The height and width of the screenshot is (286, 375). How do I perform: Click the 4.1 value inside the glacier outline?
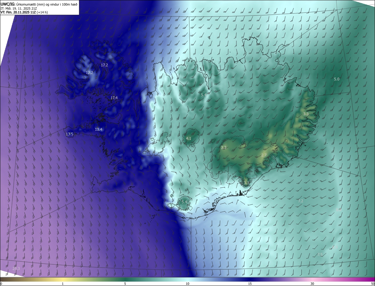click(189, 138)
